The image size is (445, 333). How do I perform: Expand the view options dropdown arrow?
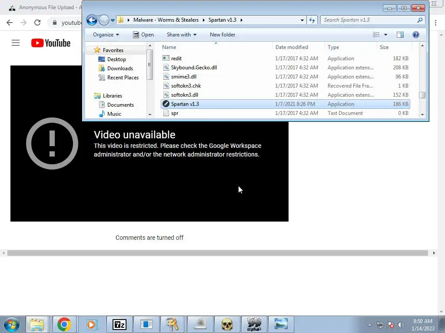pyautogui.click(x=386, y=35)
